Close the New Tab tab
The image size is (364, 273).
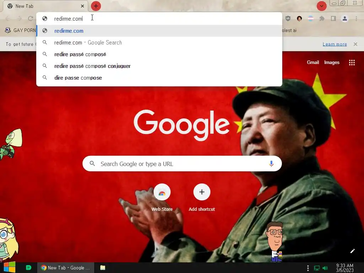click(82, 6)
